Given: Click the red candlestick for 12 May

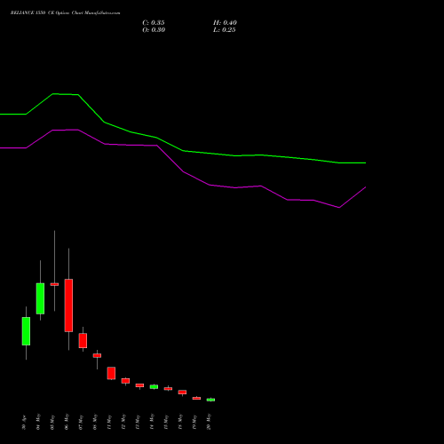Looking at the screenshot, I should [x=125, y=381].
